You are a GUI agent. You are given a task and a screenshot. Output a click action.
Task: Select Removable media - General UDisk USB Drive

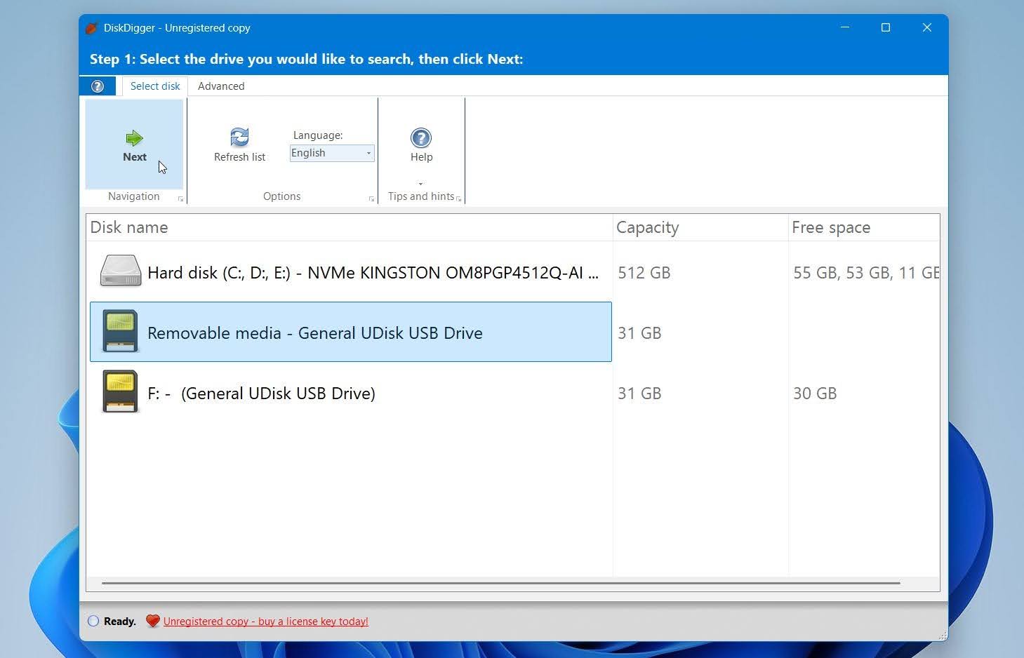coord(351,332)
